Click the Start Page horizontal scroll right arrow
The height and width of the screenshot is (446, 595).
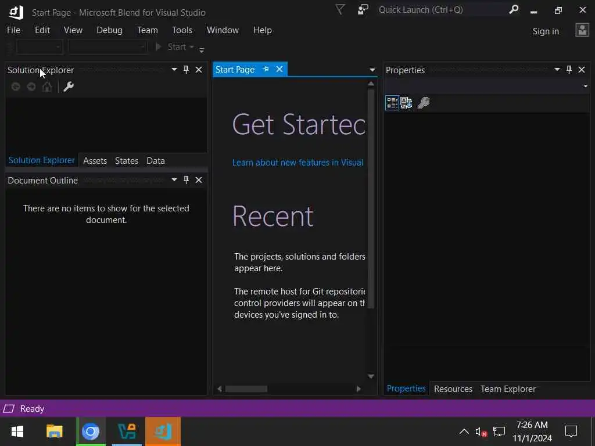tap(359, 389)
